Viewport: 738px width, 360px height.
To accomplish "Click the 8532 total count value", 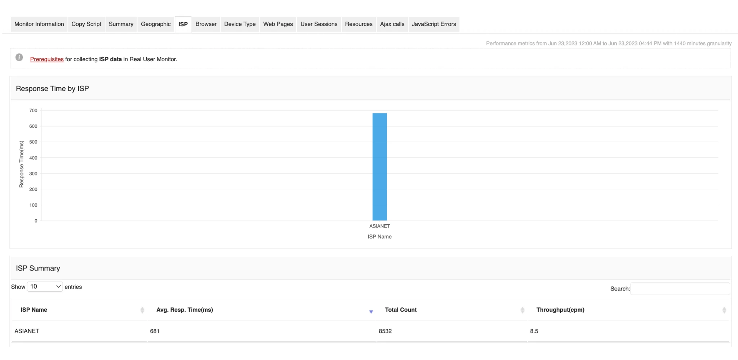I will click(385, 331).
